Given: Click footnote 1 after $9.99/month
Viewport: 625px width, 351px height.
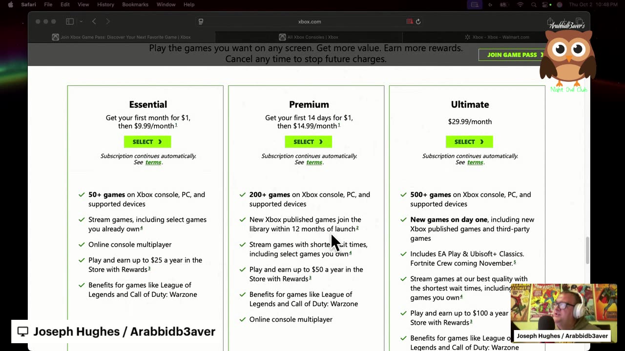Looking at the screenshot, I should pos(176,125).
